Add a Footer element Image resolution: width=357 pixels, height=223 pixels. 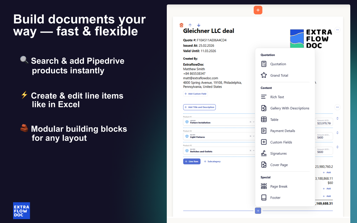click(x=275, y=197)
